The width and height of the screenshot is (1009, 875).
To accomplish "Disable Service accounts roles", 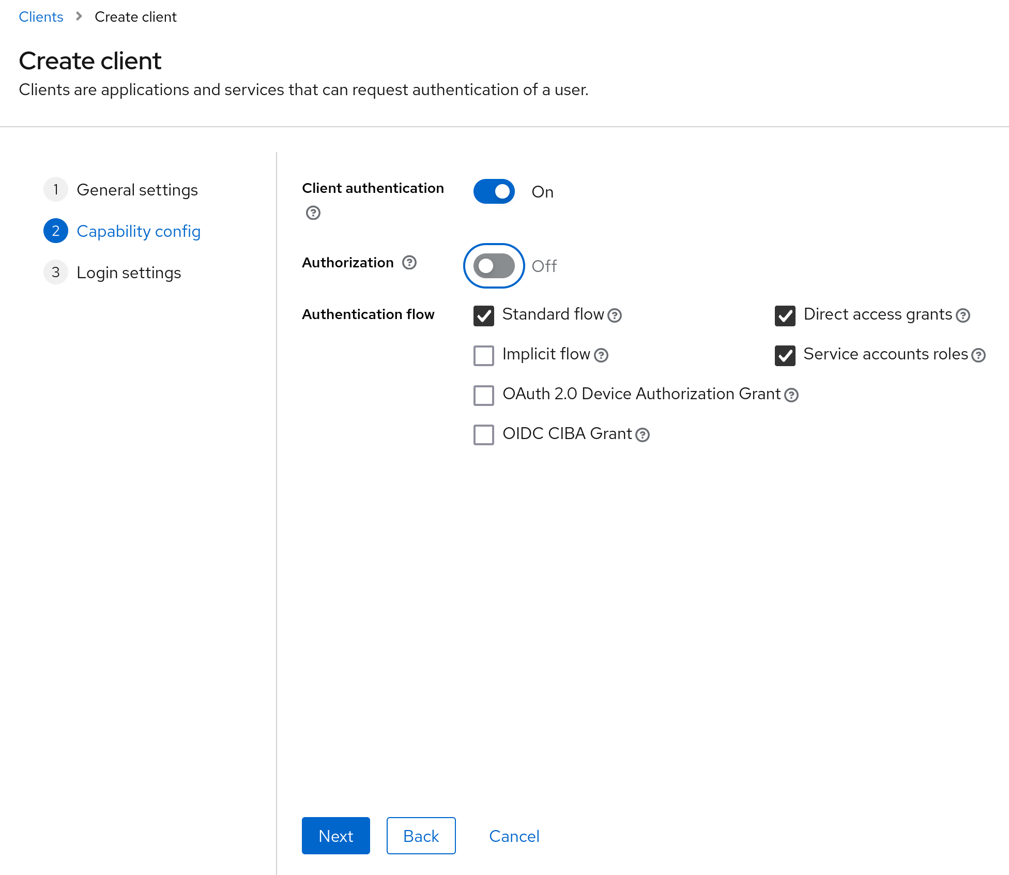I will coord(785,355).
